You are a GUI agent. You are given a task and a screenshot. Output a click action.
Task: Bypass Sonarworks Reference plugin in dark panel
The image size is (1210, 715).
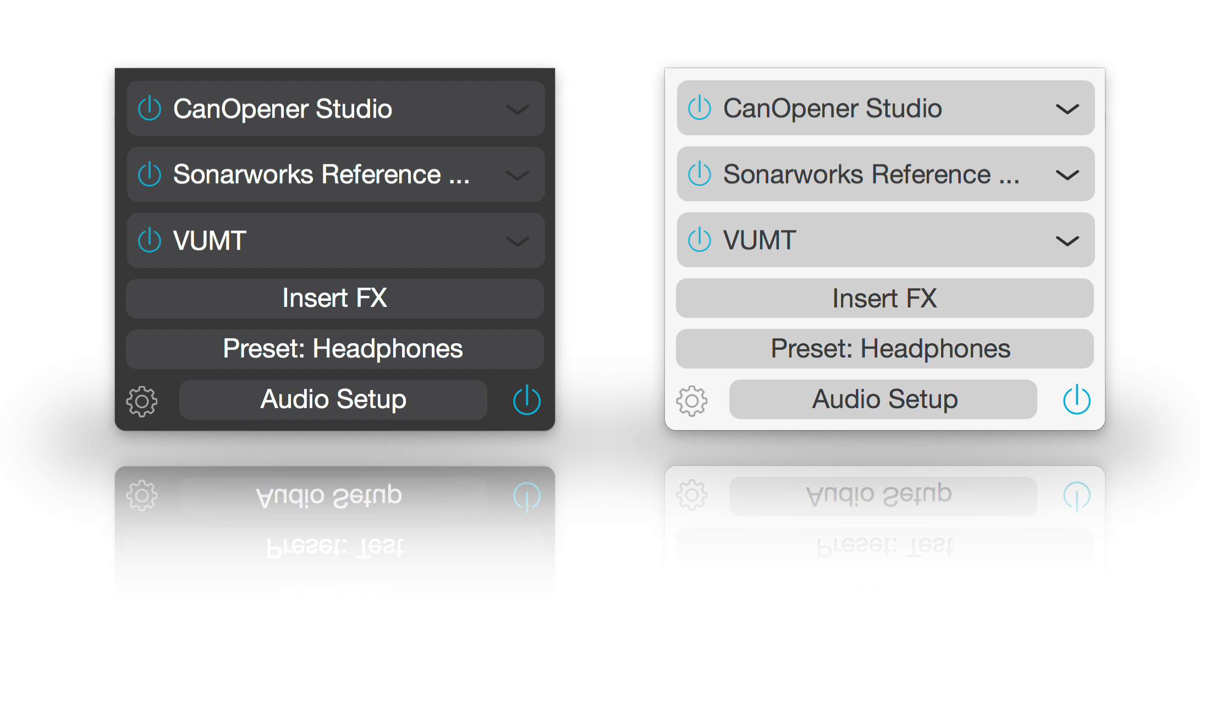(x=149, y=174)
